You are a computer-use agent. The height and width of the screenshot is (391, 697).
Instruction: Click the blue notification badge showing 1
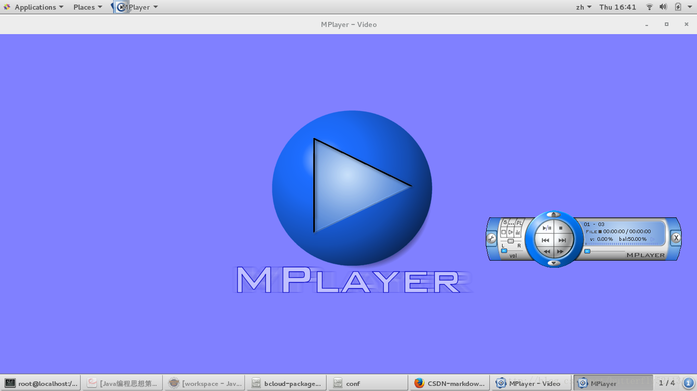pyautogui.click(x=688, y=383)
